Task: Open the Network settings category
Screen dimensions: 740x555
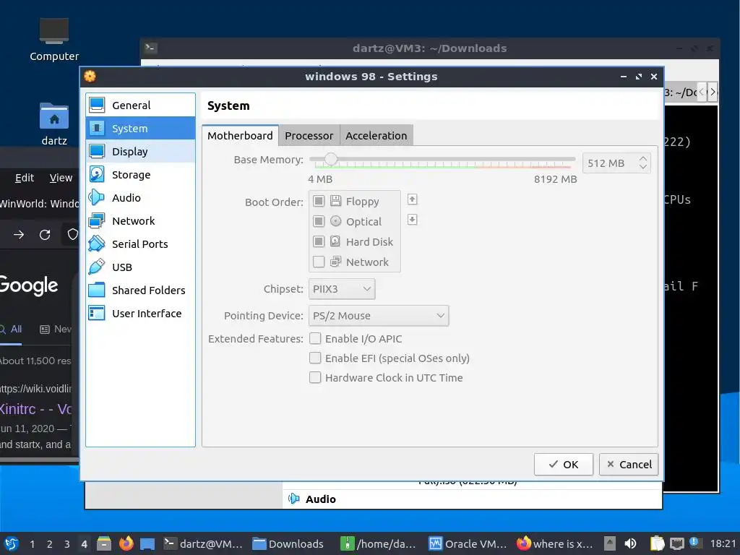Action: (140, 221)
